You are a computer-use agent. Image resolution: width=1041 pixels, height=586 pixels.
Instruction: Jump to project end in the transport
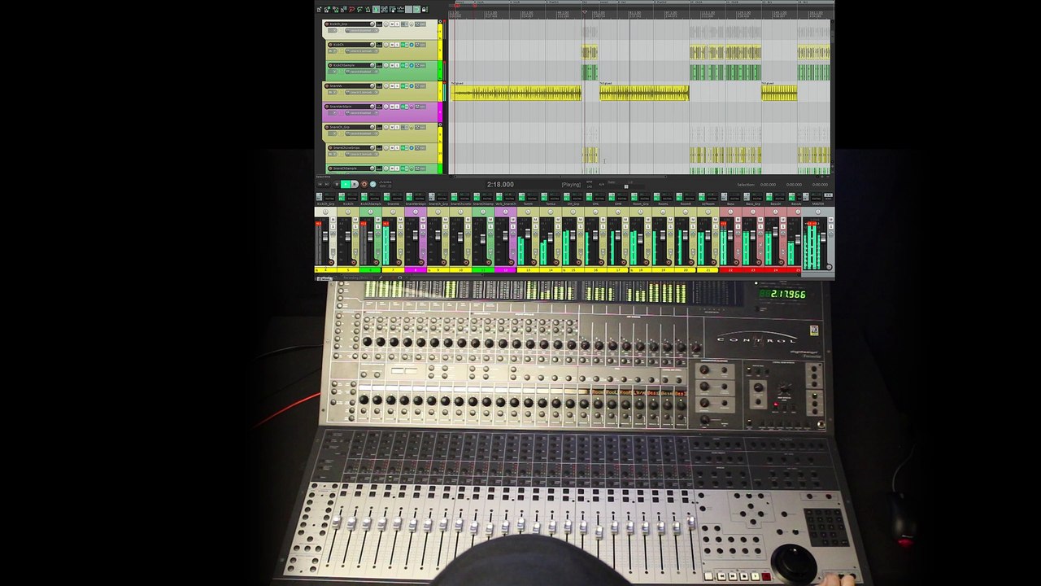click(x=327, y=184)
